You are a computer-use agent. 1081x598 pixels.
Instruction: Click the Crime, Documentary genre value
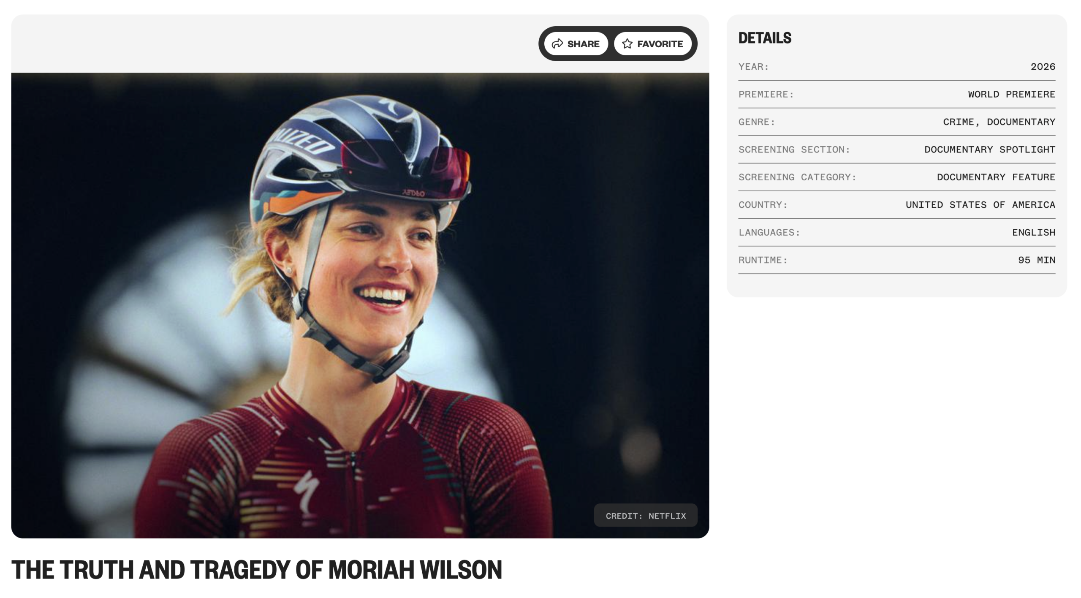(x=999, y=122)
